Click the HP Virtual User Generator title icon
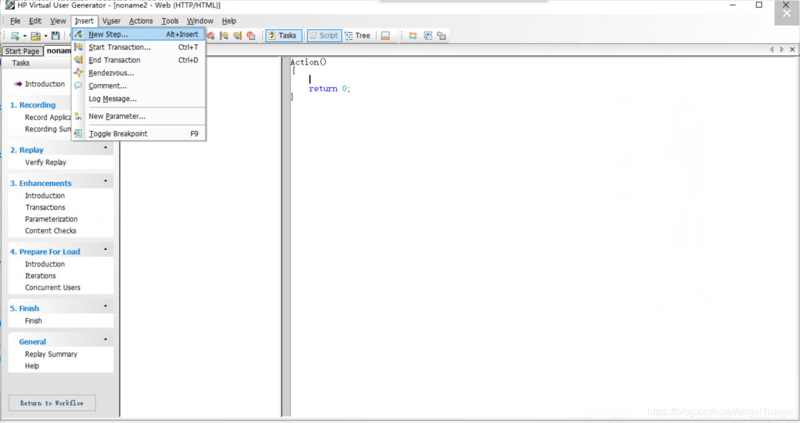800x423 pixels. tap(10, 5)
